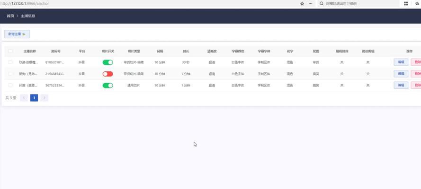
Task: Click 1 分钟 duration cell for room 219484543
Action: tap(186, 74)
